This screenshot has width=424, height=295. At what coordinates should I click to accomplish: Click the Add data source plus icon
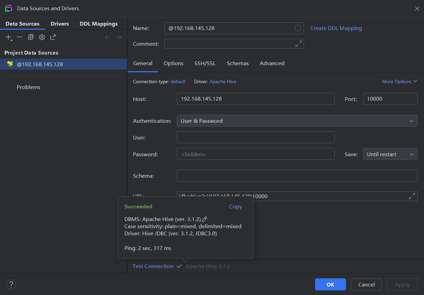pos(9,37)
